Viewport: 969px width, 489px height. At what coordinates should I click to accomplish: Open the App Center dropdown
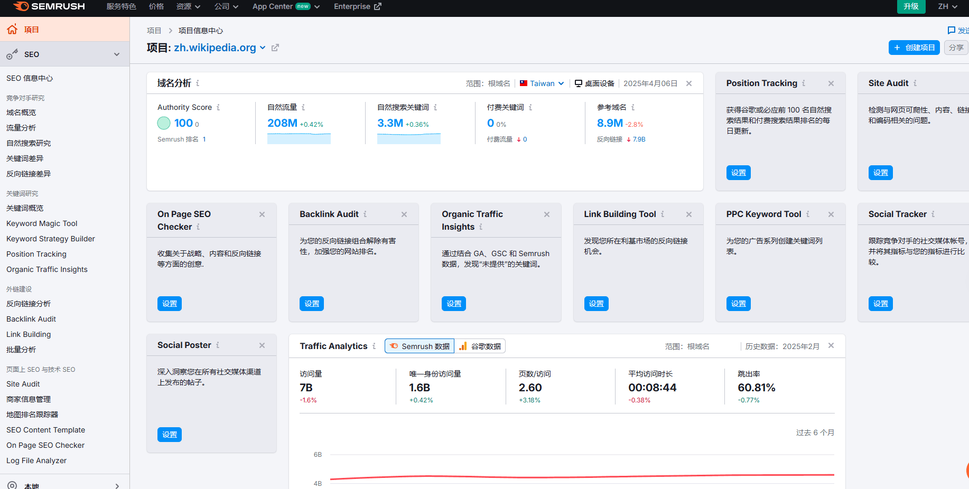coord(286,6)
